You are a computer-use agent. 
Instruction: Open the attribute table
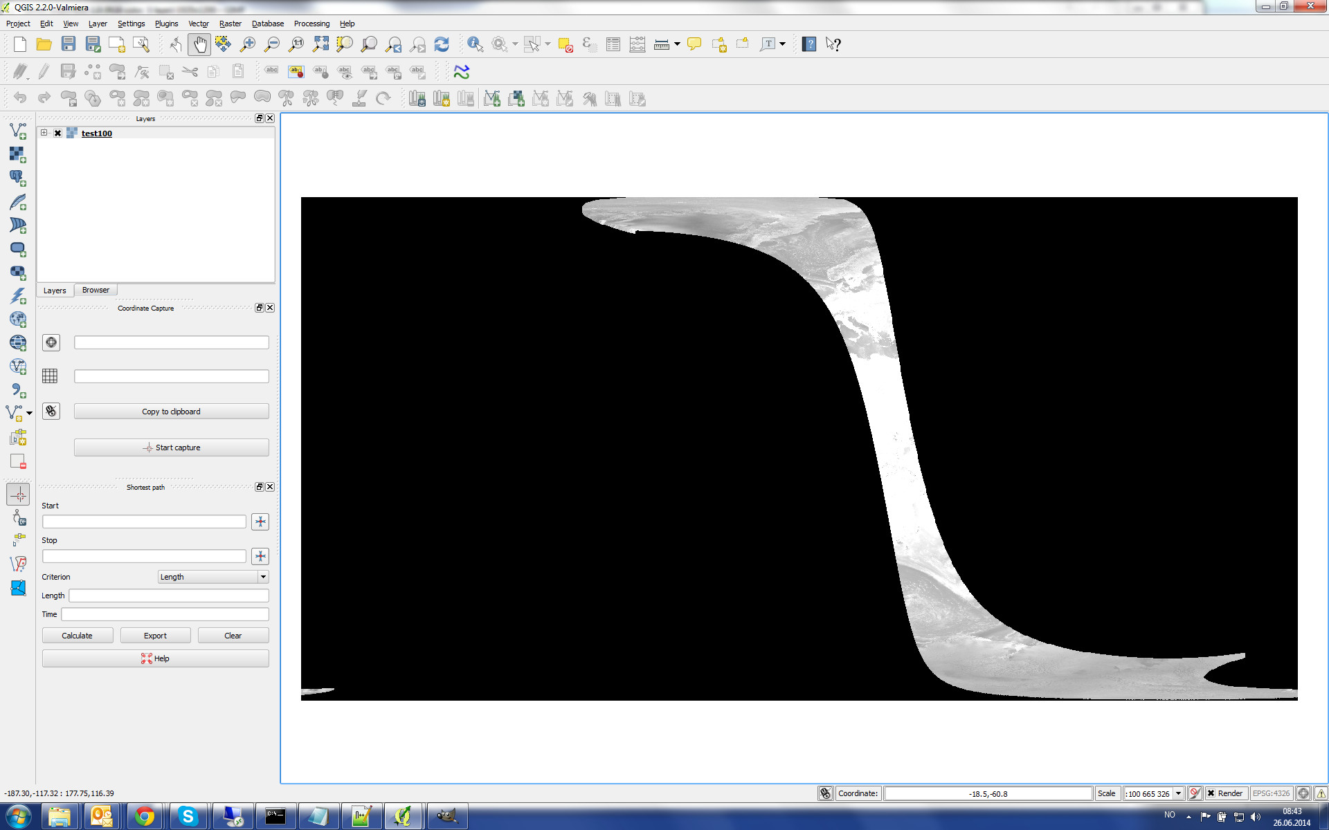(613, 45)
